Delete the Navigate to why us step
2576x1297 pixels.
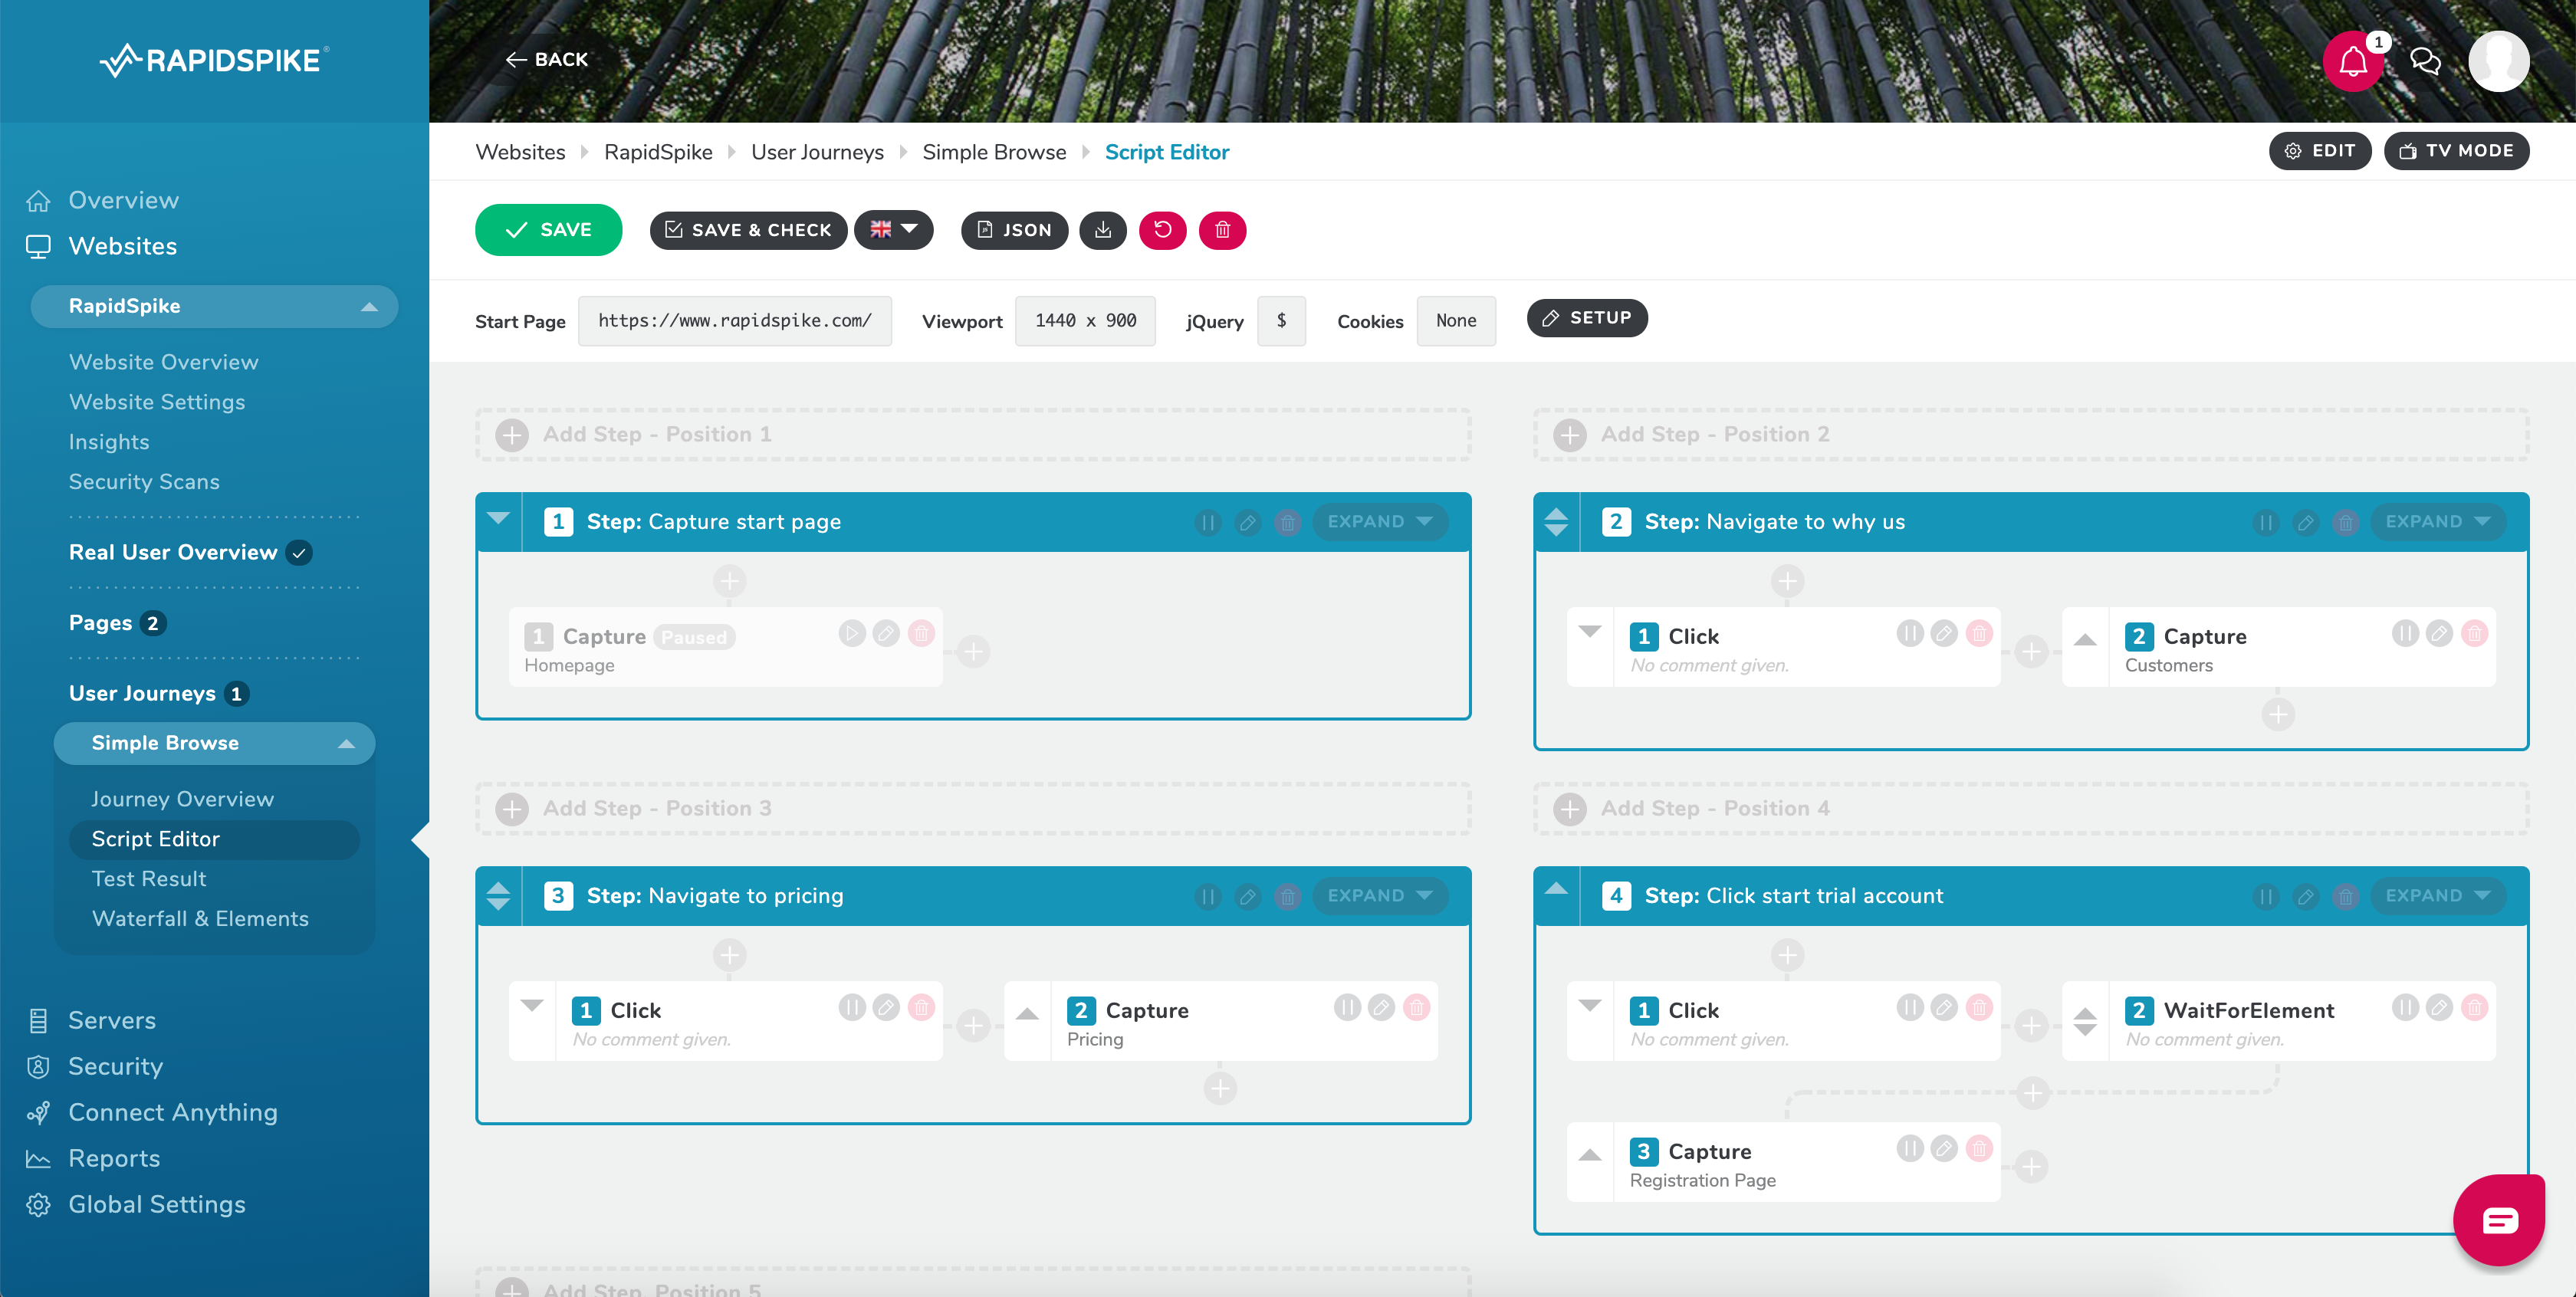[2345, 522]
